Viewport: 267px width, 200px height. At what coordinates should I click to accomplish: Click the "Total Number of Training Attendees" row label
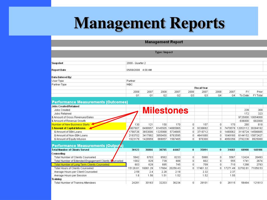75,183
